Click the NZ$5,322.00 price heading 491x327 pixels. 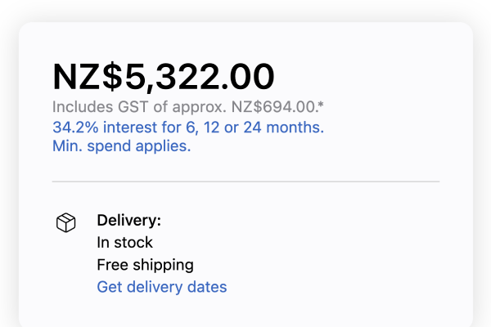164,77
